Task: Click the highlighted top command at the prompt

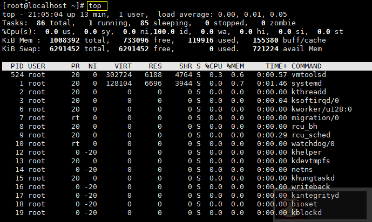Action: pos(97,5)
